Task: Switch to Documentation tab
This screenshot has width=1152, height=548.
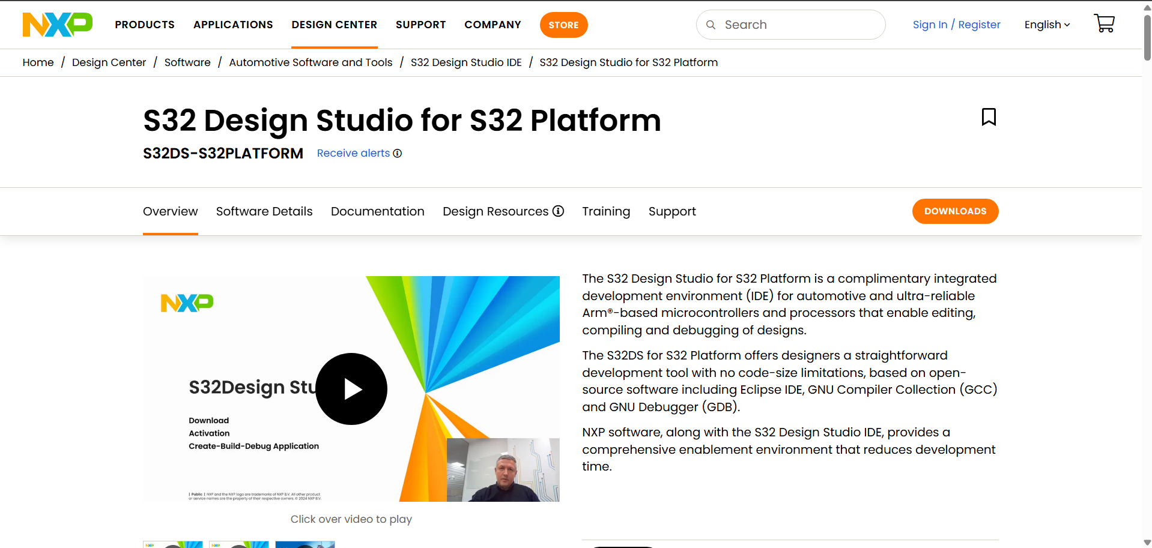Action: pos(377,211)
